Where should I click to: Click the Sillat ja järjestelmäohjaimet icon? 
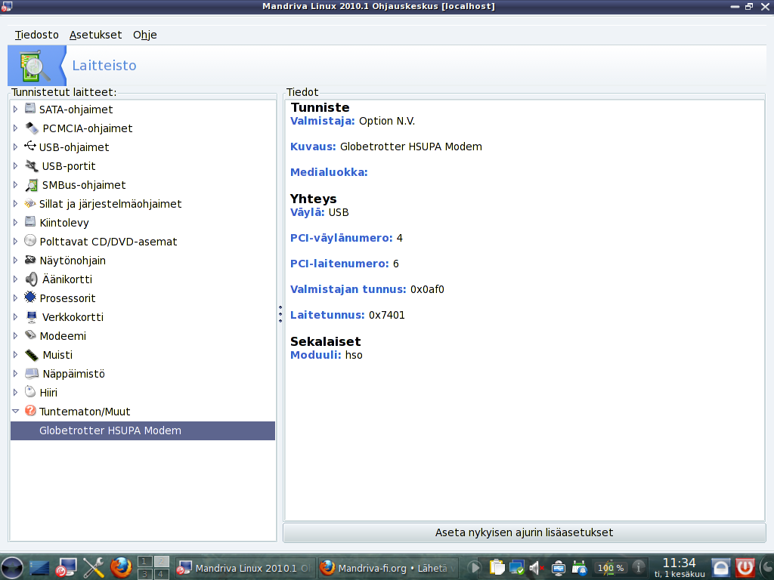pyautogui.click(x=30, y=203)
